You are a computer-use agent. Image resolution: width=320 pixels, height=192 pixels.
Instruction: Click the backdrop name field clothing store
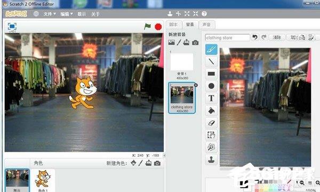click(x=227, y=38)
